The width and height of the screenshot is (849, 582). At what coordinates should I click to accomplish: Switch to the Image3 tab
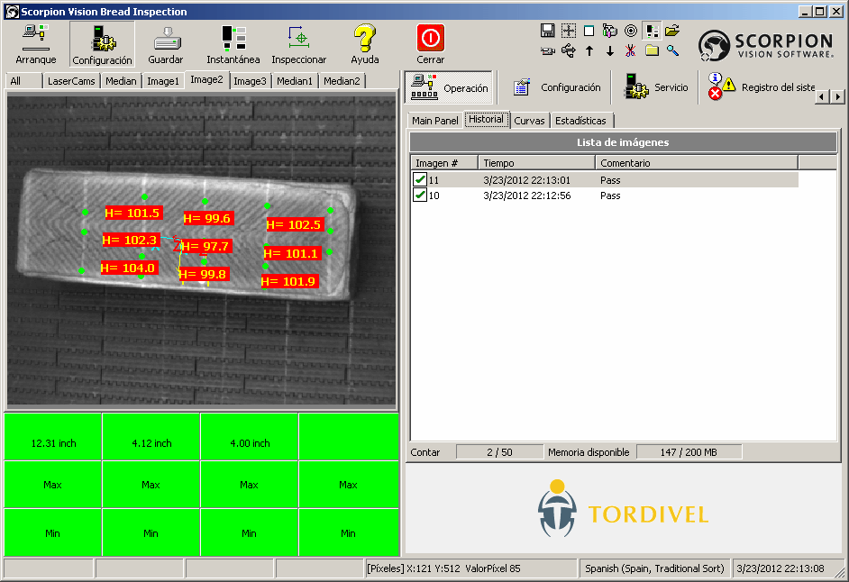pos(250,81)
